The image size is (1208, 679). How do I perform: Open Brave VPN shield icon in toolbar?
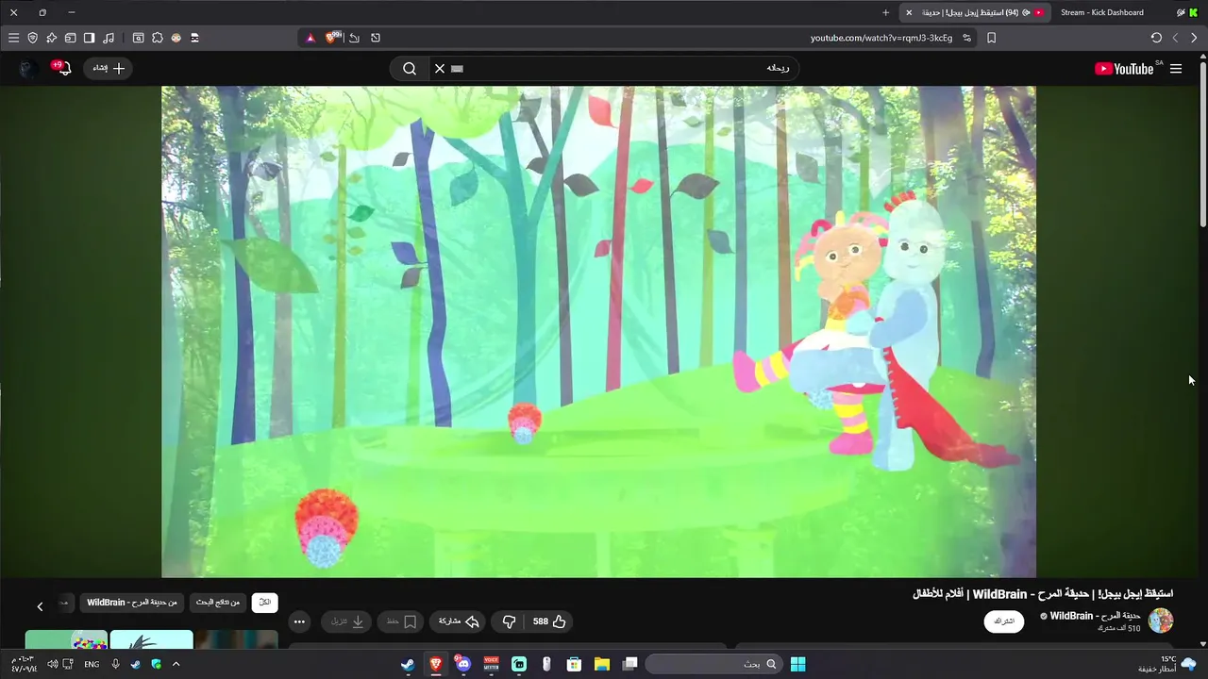(x=32, y=38)
